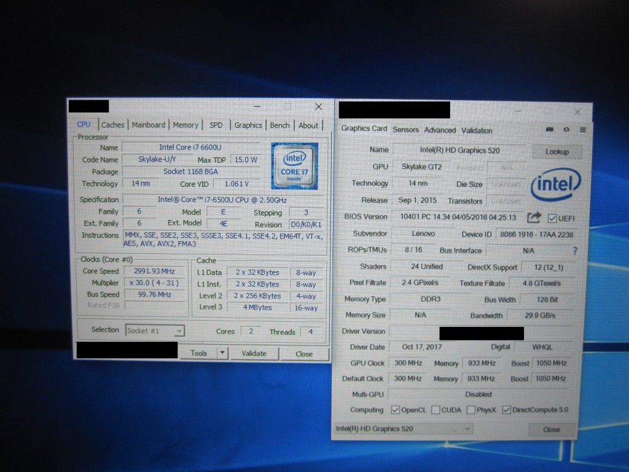Click the Subvendor value Lenovo
629x472 pixels.
[x=423, y=234]
